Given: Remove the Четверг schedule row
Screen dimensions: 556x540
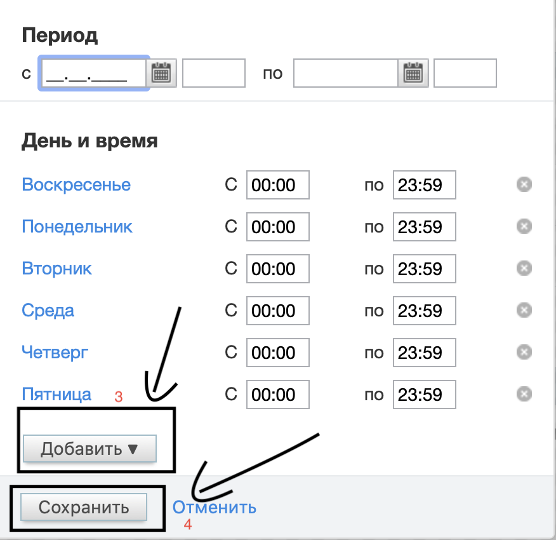Looking at the screenshot, I should tap(524, 353).
